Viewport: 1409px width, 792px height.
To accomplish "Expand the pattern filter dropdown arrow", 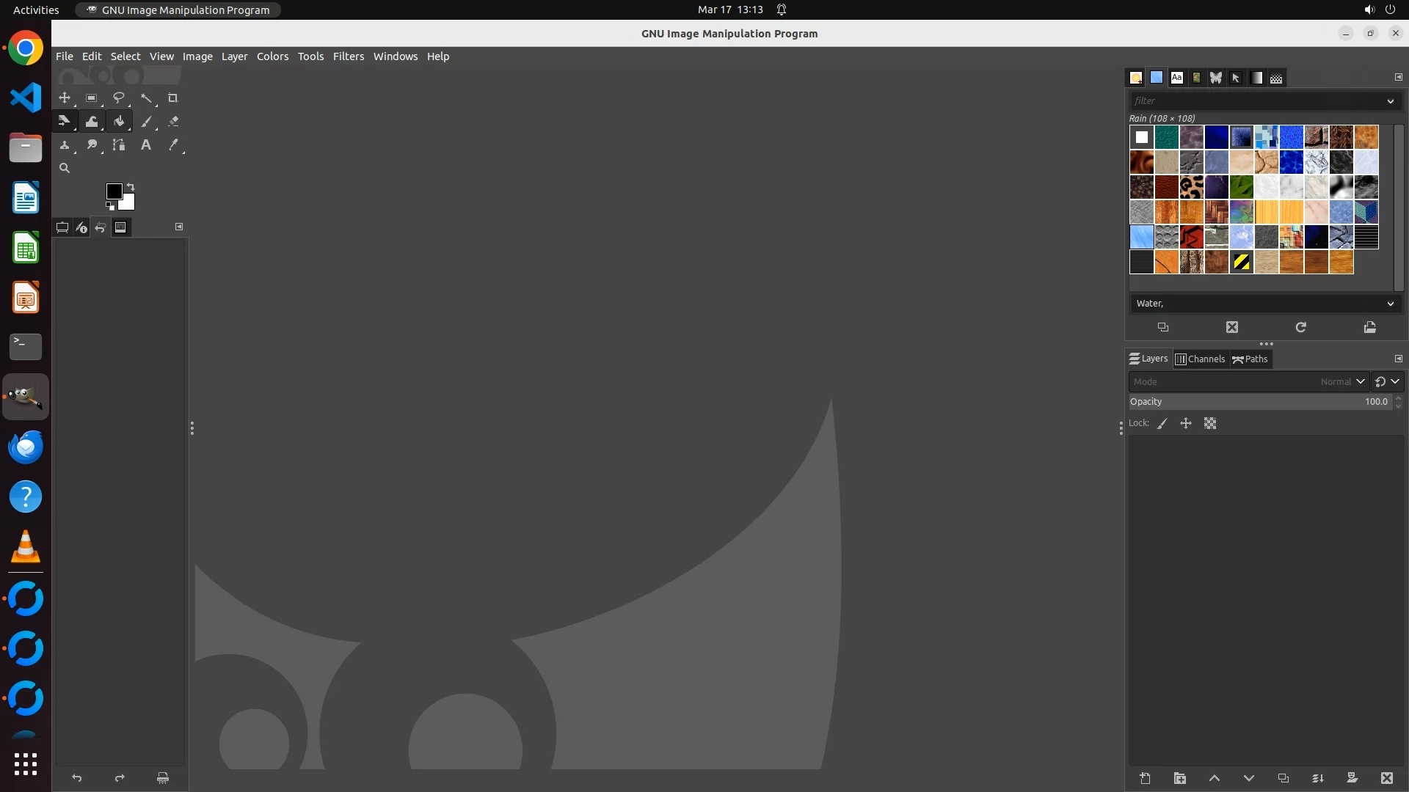I will click(x=1390, y=101).
